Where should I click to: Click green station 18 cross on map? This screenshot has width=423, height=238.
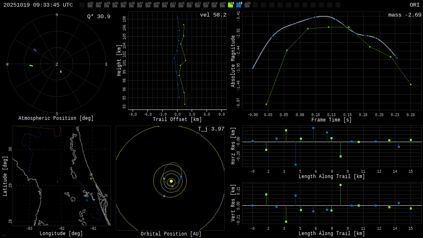[x=91, y=178]
